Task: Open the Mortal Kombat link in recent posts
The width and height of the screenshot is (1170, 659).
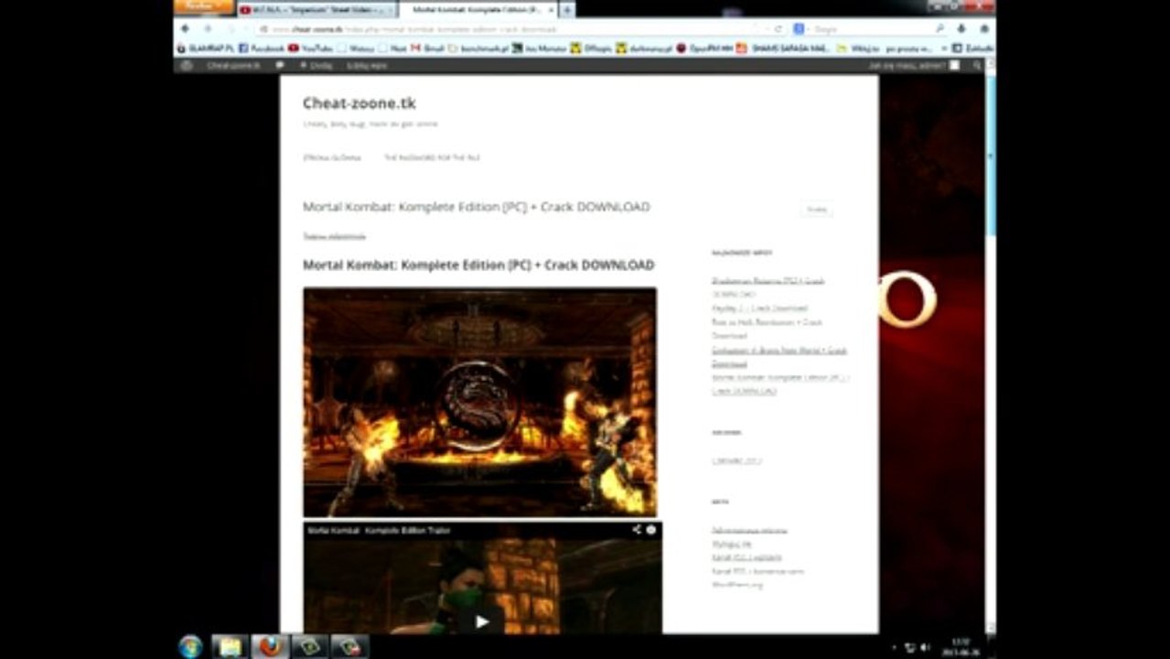Action: point(780,384)
